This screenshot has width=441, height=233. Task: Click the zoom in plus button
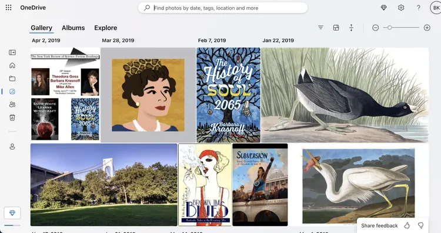click(x=427, y=28)
